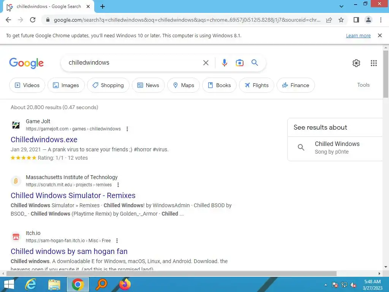Open the taskbar clock showing 5:48 AM
Viewport: 389px width, 292px height.
pos(372,285)
